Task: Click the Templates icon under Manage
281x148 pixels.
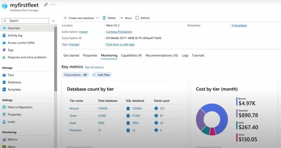Action: tap(4, 89)
